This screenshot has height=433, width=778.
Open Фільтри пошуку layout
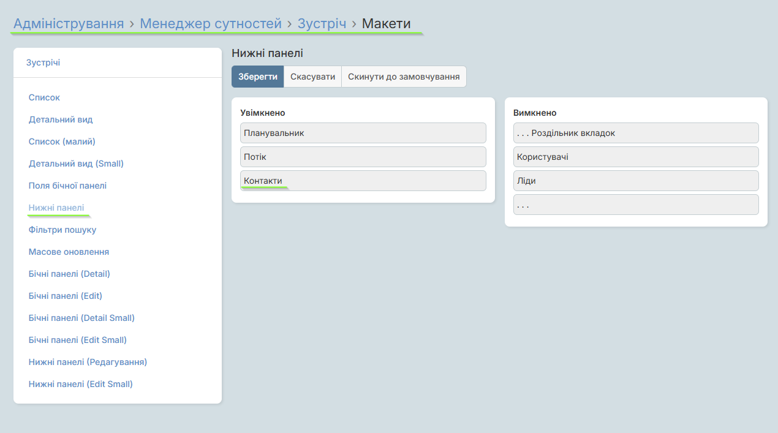(62, 230)
